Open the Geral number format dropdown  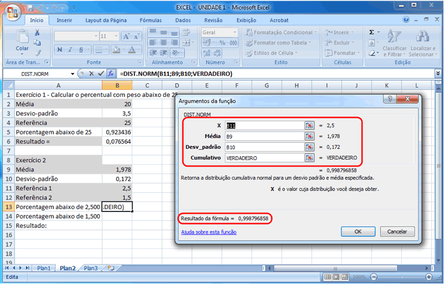point(234,33)
